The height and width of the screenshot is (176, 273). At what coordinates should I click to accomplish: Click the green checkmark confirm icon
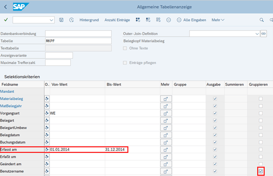(6, 20)
